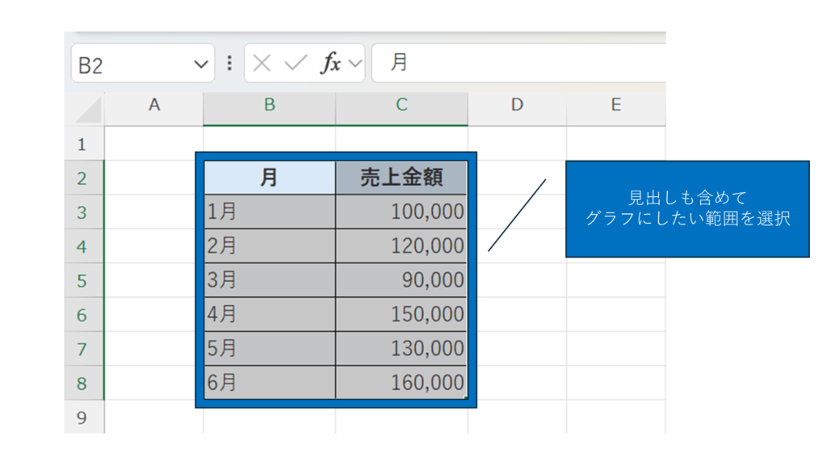Select column C header
This screenshot has width=827, height=465.
coord(401,105)
